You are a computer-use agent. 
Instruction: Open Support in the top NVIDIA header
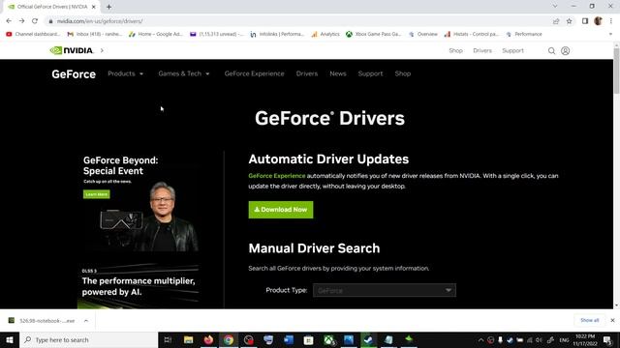point(512,51)
